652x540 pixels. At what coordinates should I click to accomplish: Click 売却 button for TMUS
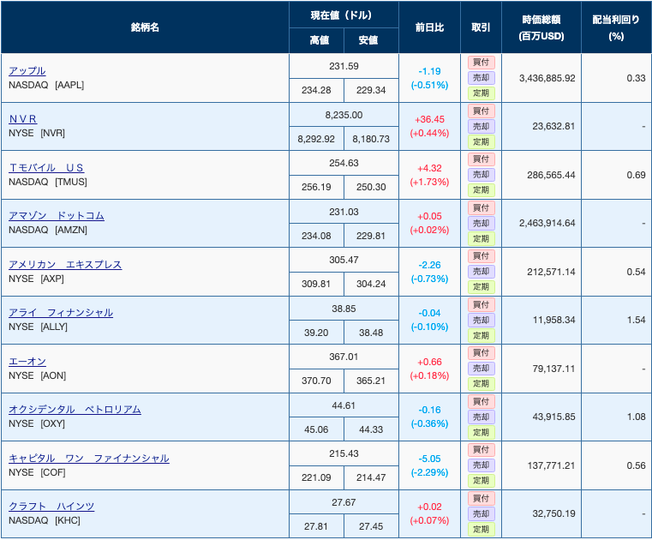point(482,175)
